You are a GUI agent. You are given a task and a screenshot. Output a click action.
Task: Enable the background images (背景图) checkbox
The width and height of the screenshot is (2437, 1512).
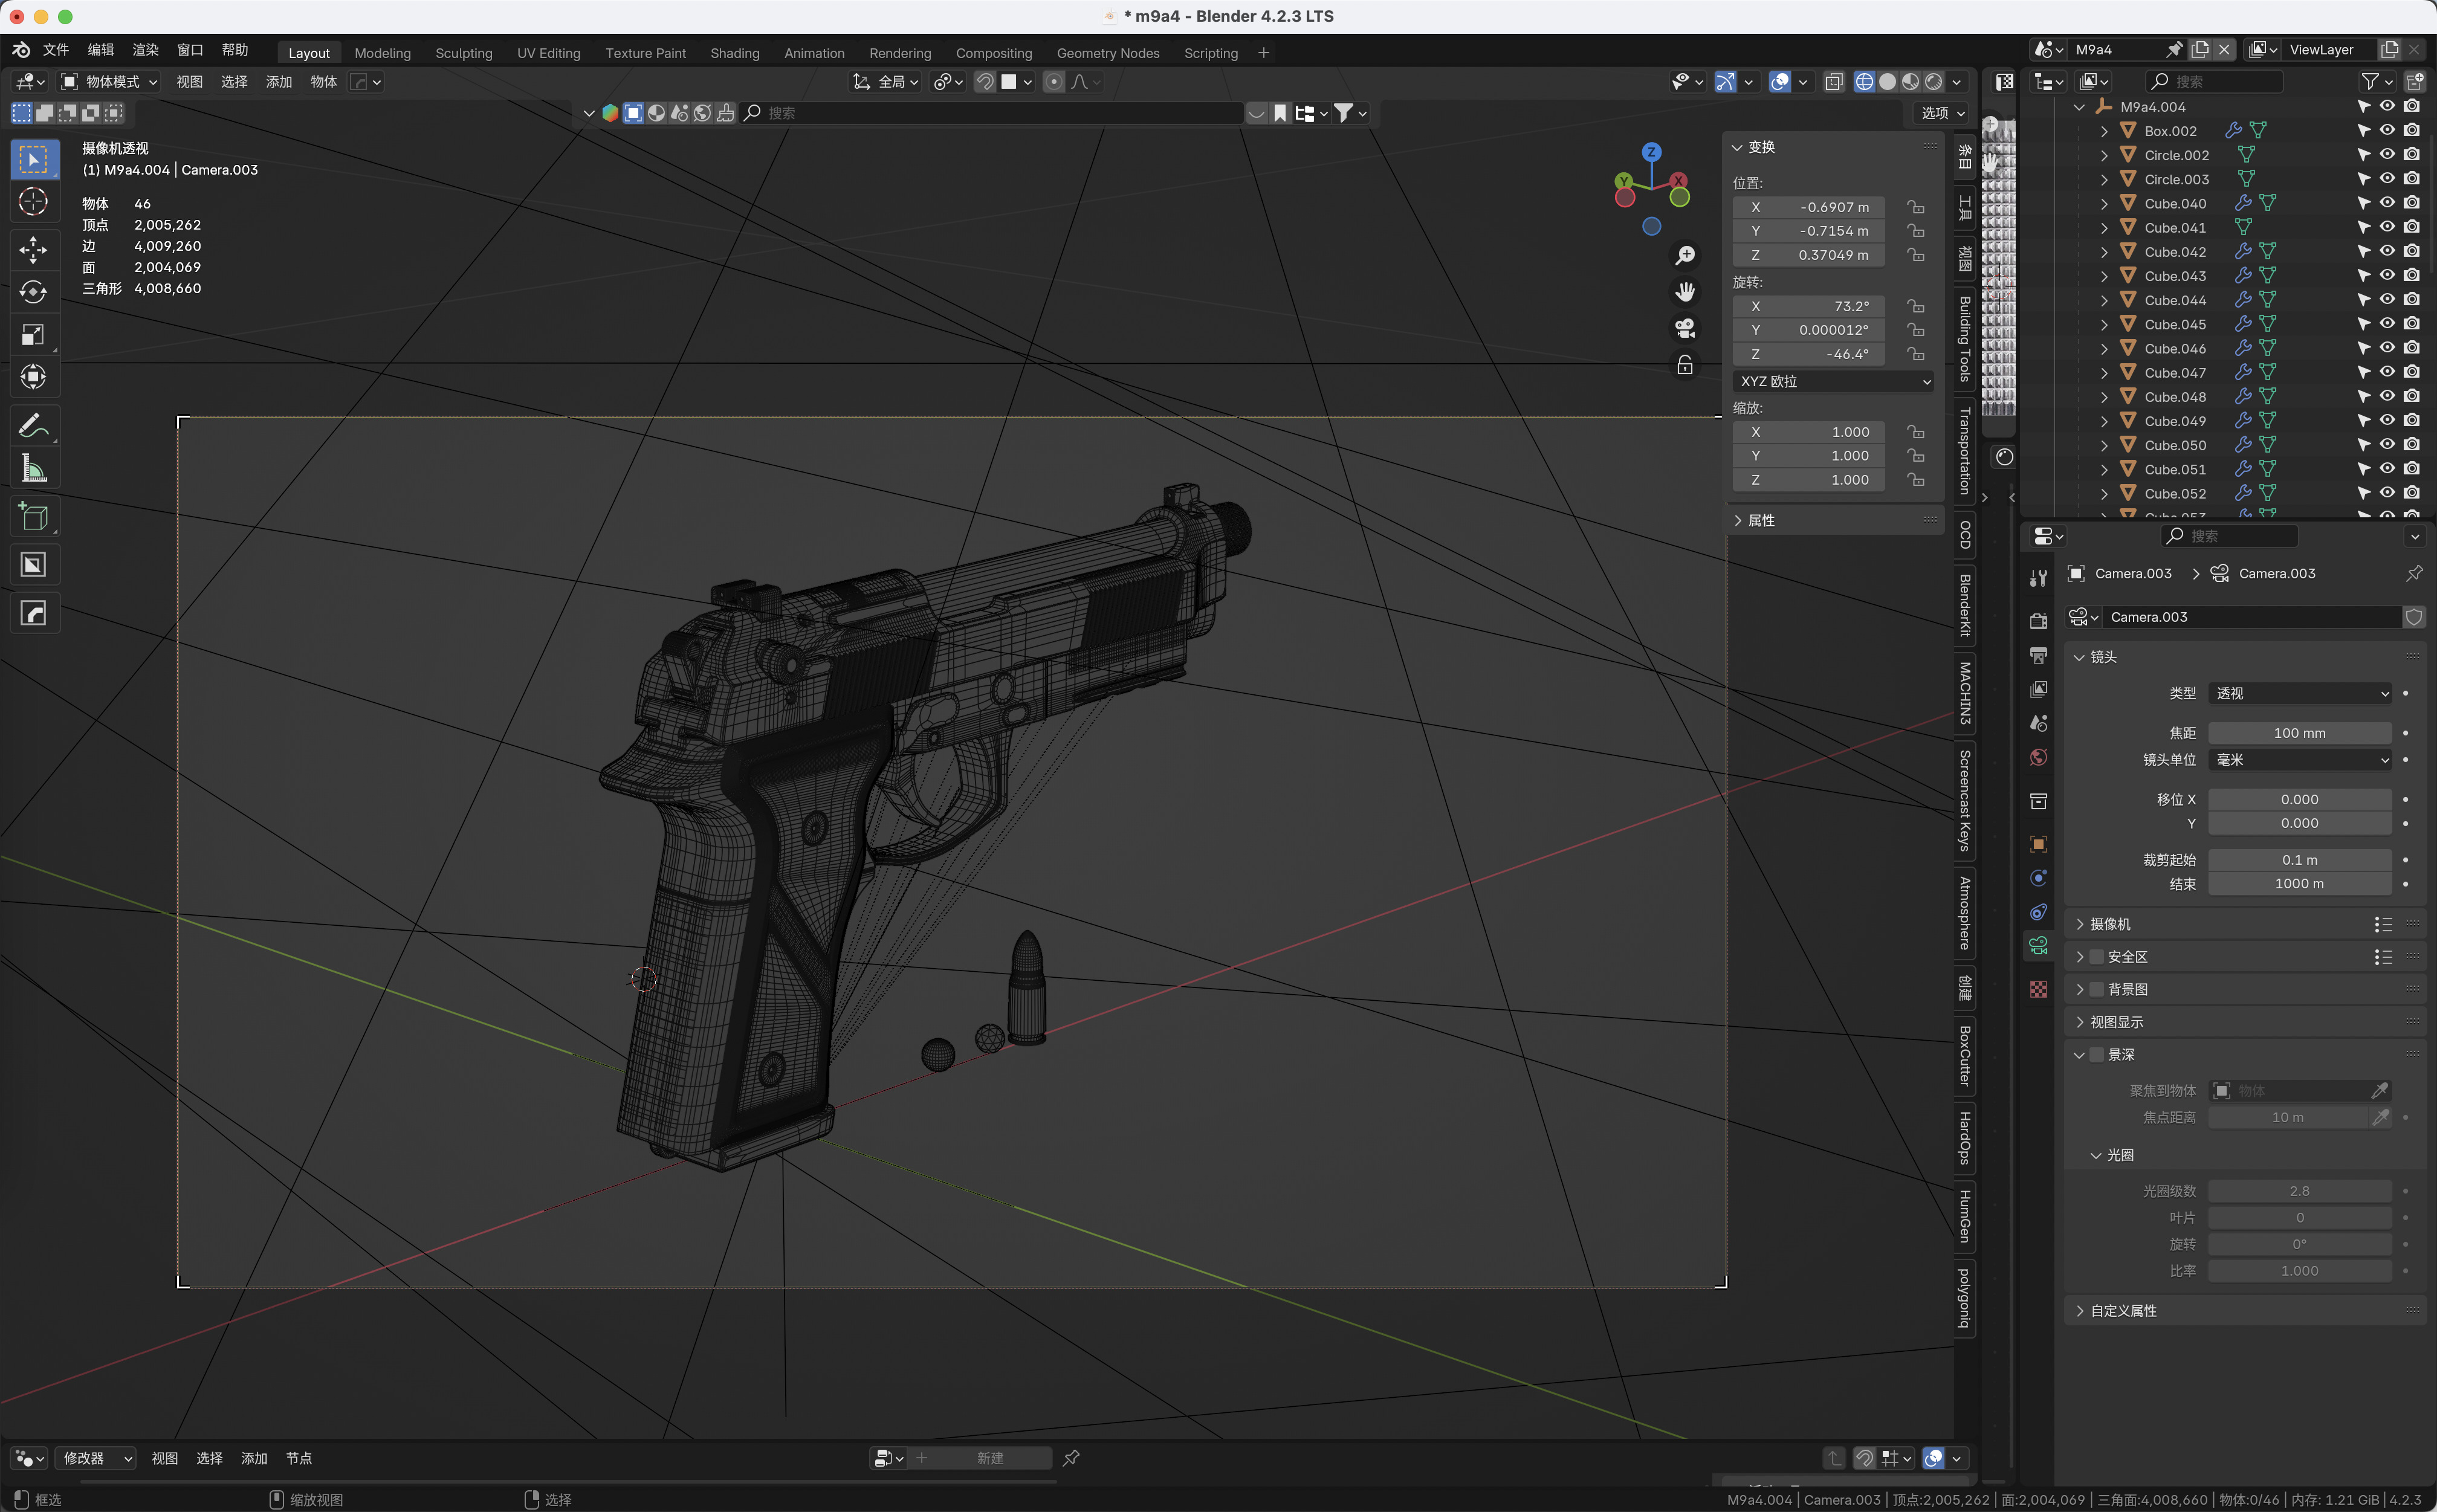click(2097, 989)
